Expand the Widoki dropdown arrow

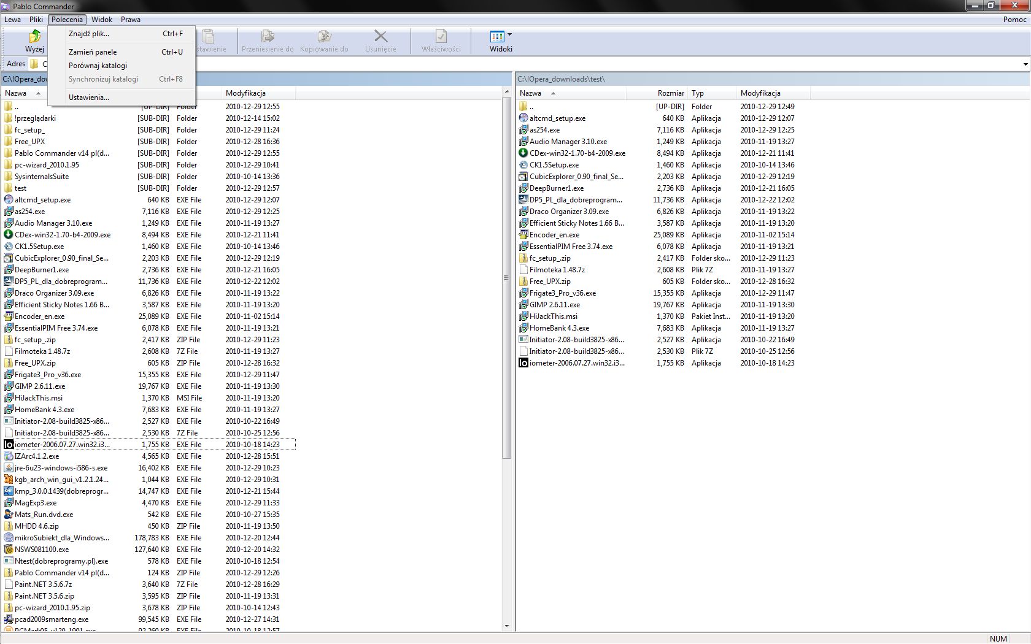pos(509,35)
